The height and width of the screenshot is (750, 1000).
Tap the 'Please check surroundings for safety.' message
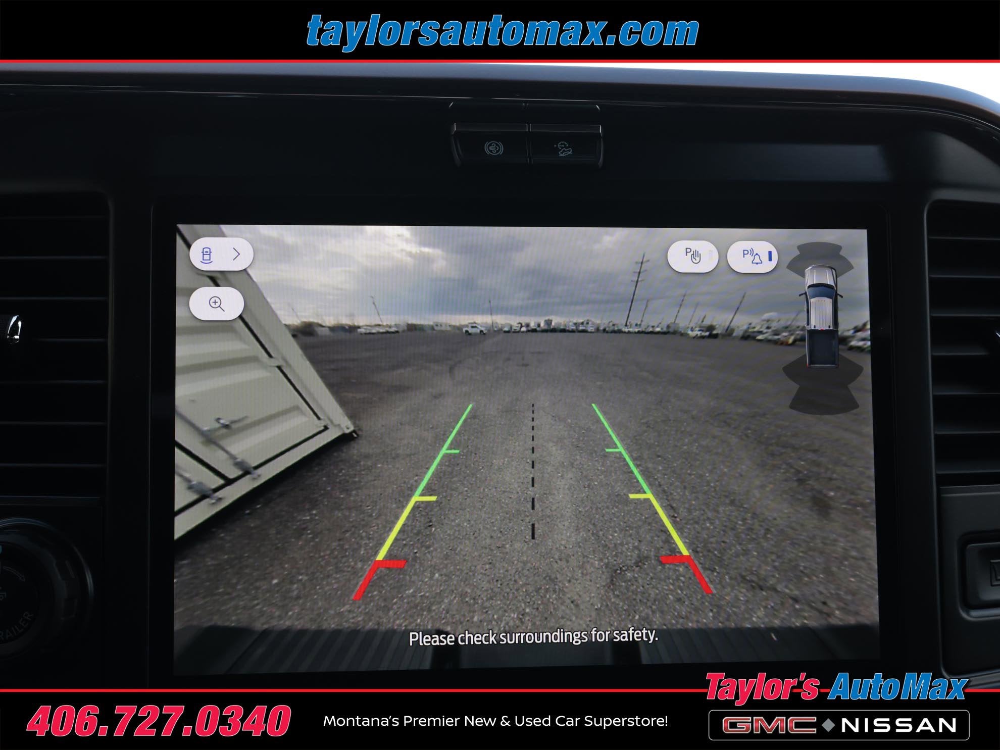point(533,636)
